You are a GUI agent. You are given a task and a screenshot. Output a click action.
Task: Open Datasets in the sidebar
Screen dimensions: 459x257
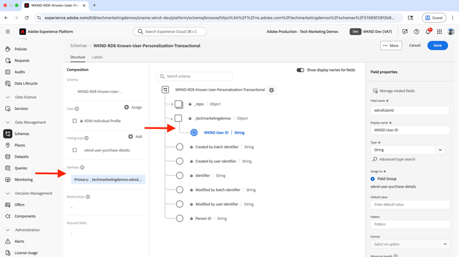click(21, 156)
